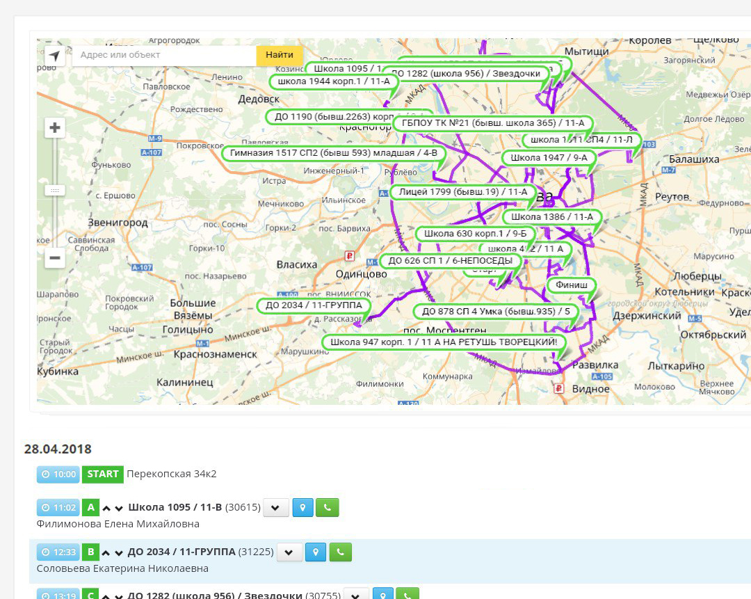
Task: Expand the dropdown for ДО 2034 / 11-ГРУППА
Action: pyautogui.click(x=289, y=552)
